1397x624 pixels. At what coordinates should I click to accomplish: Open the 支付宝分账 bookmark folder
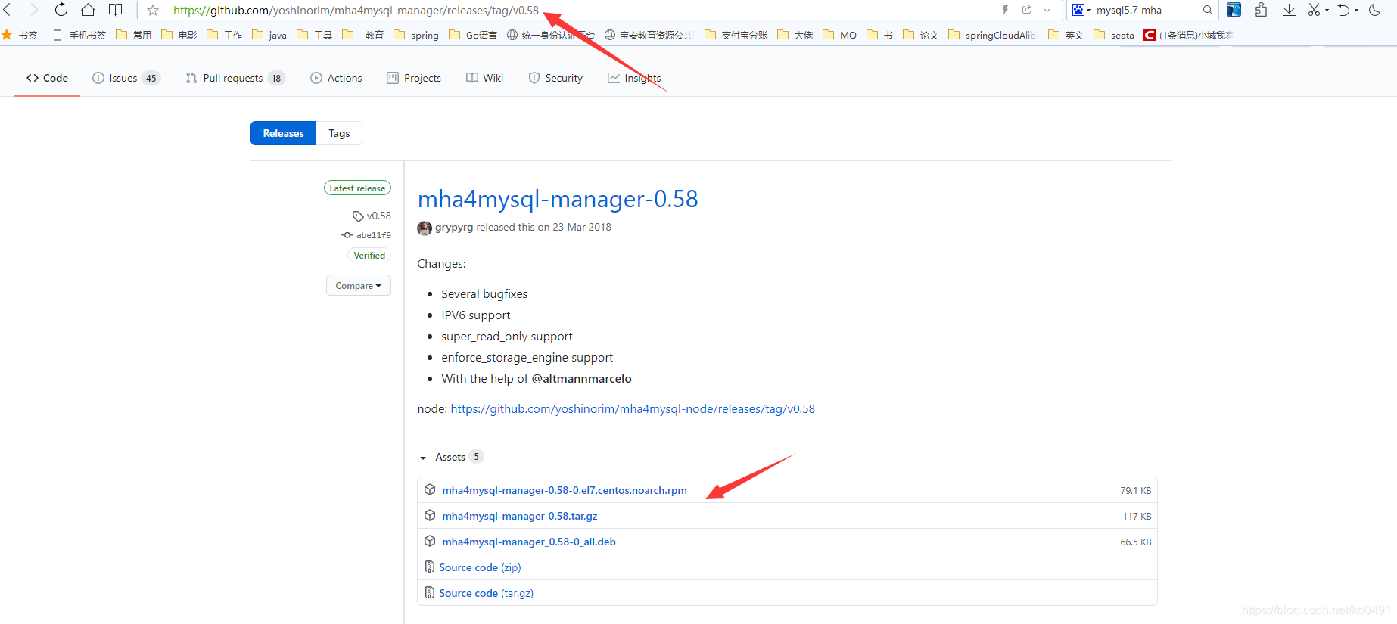pyautogui.click(x=736, y=35)
